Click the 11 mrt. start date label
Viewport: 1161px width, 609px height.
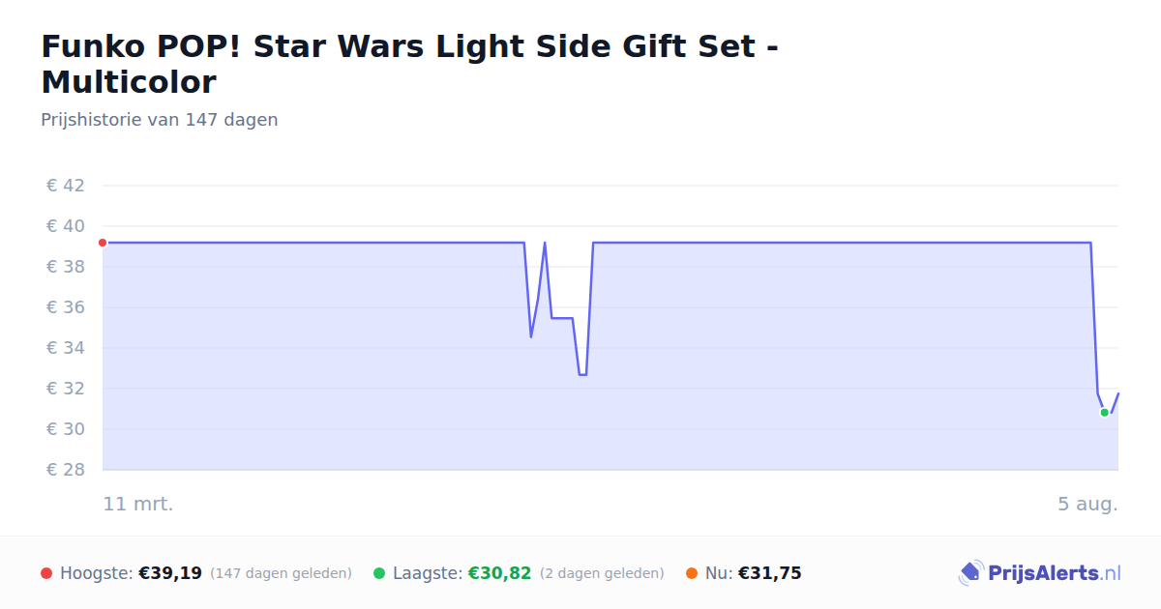(x=138, y=504)
